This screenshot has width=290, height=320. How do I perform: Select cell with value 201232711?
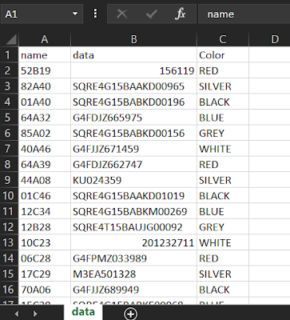click(x=133, y=242)
